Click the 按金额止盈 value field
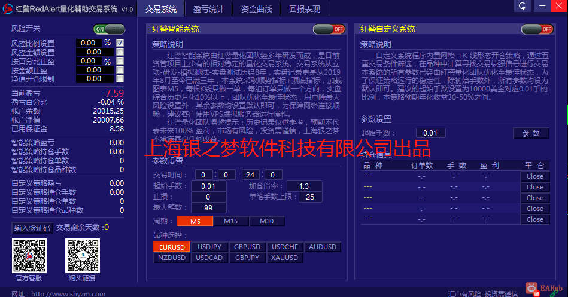The image size is (568, 297). 95,70
